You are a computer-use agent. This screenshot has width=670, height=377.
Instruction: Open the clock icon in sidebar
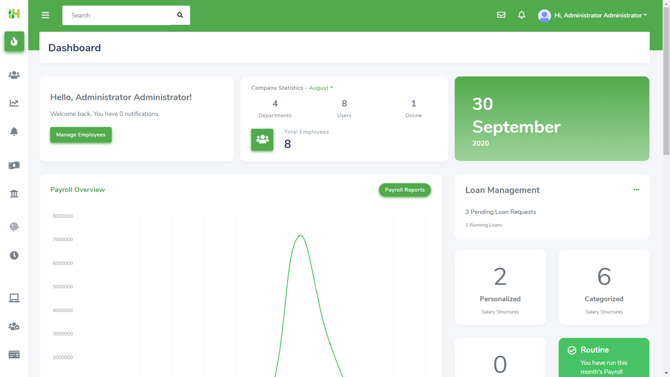pyautogui.click(x=14, y=255)
